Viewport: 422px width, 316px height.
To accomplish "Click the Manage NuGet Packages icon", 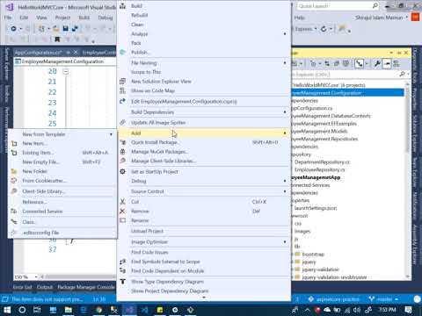I will 123,152.
